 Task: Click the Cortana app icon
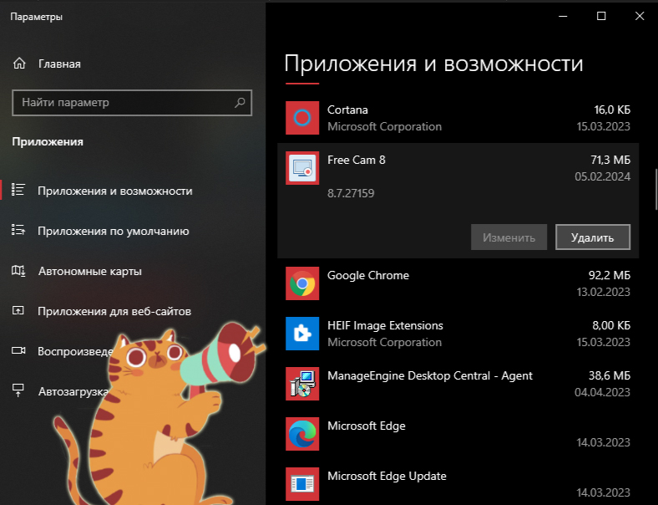coord(302,118)
